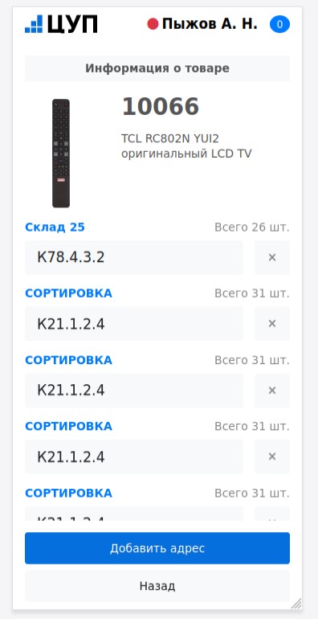Open the Пыжов А. Н. user profile
The image size is (318, 619).
point(210,24)
